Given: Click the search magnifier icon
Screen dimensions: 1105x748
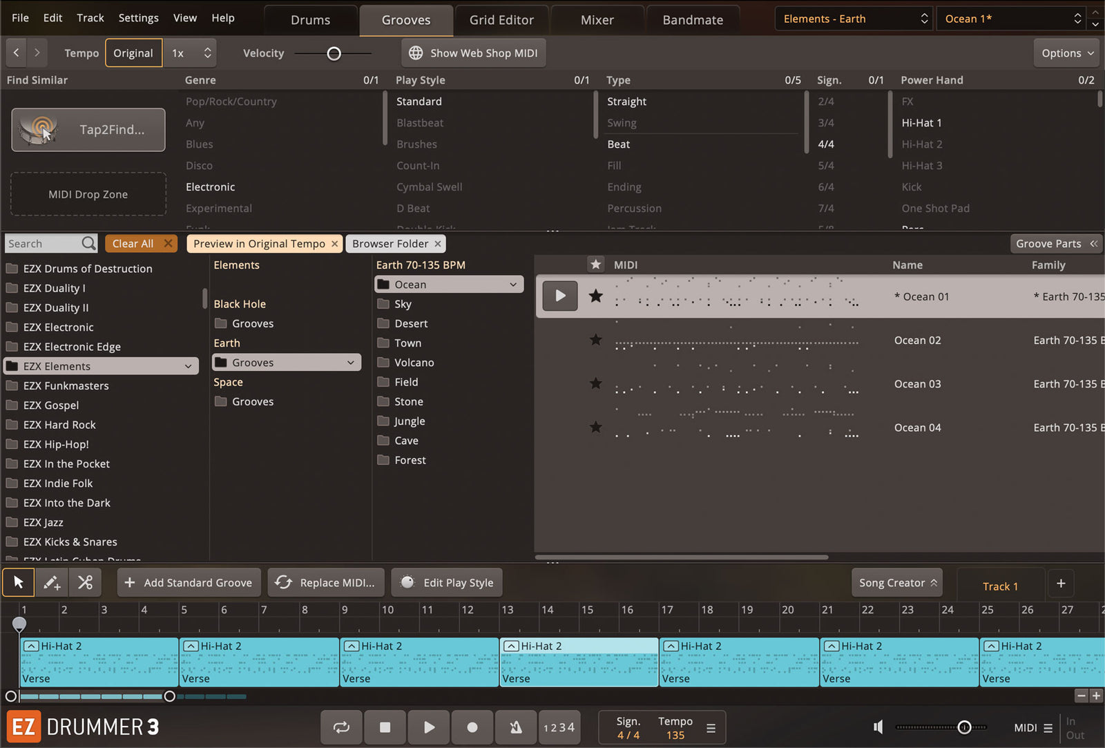Looking at the screenshot, I should tap(88, 243).
